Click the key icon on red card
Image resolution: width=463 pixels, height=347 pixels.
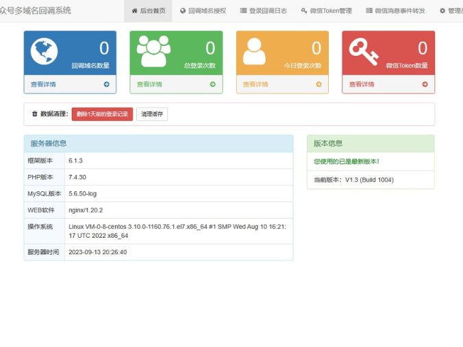[364, 52]
